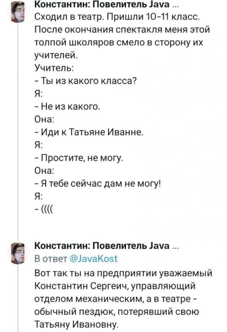
Task: Open the @JavaKost mention link
Action: (95, 258)
